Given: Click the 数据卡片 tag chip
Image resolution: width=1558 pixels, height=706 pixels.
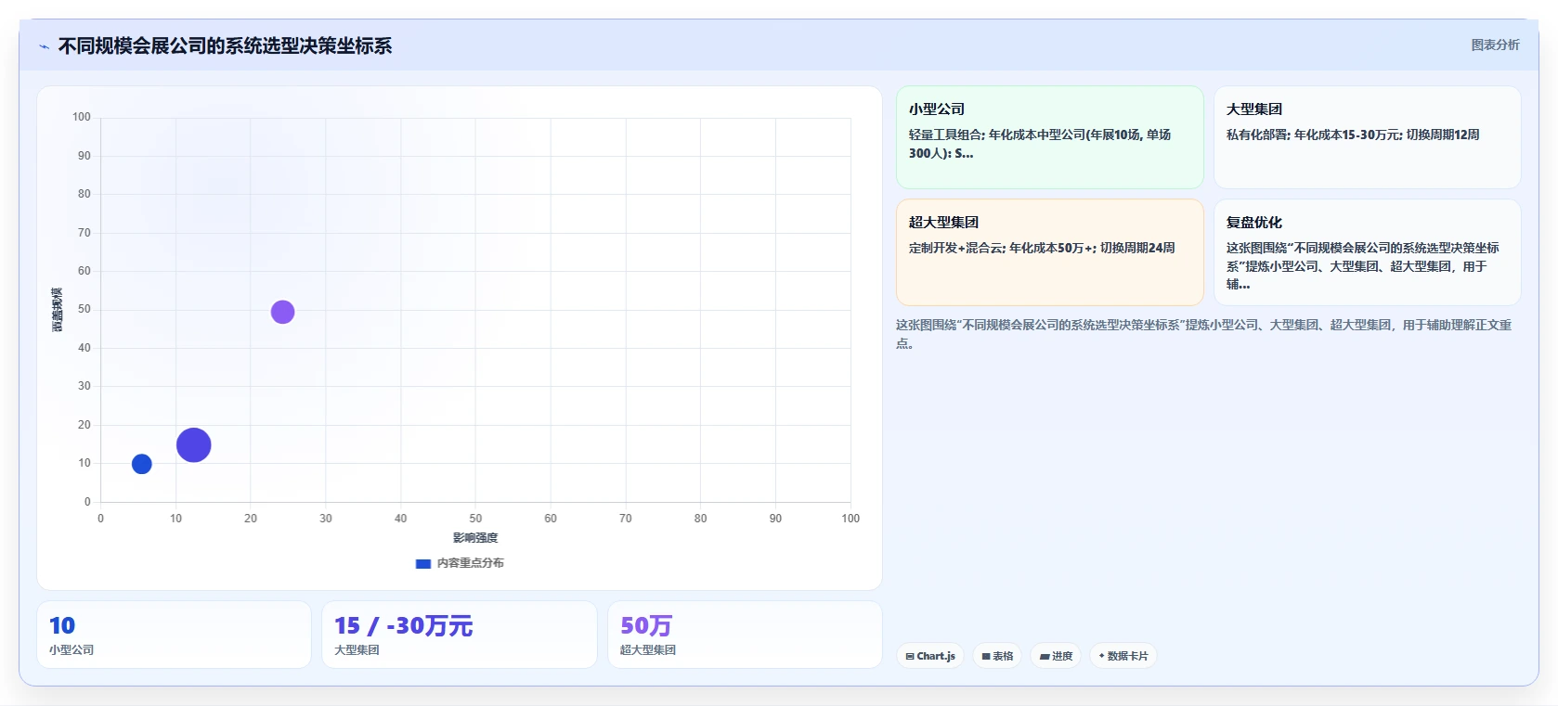Looking at the screenshot, I should (x=1123, y=656).
